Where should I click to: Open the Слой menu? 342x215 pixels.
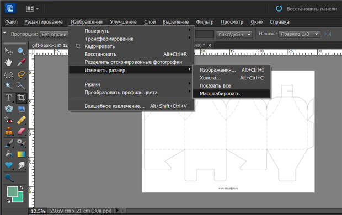pos(150,22)
